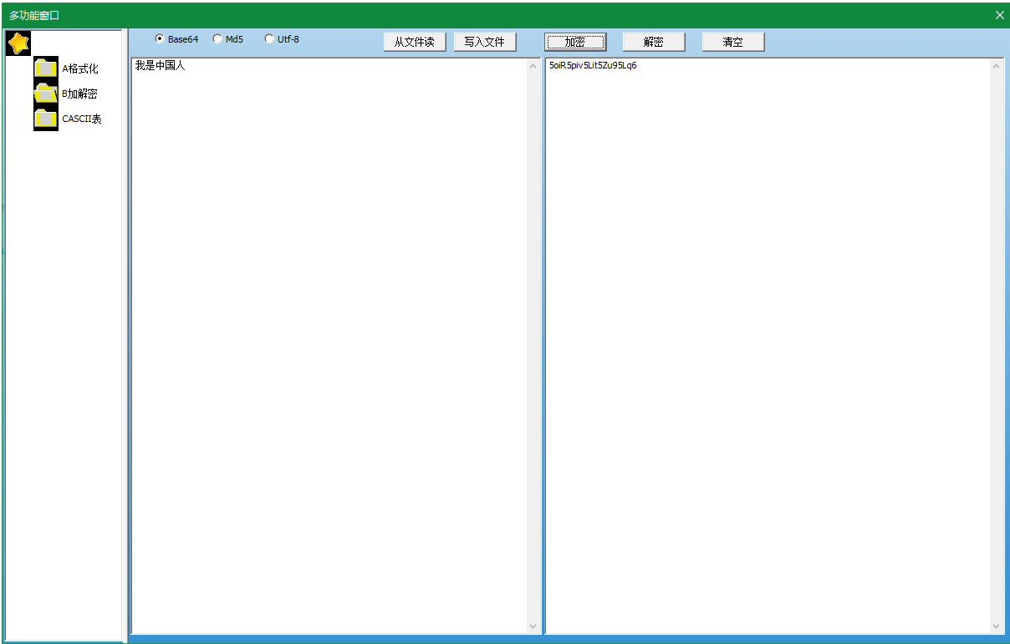Open the CASCII表 tree item
Screen dimensions: 1010x644
[82, 119]
